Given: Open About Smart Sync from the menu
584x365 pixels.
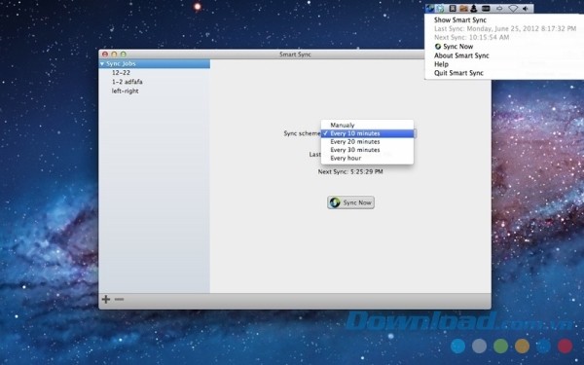Looking at the screenshot, I should coord(461,55).
